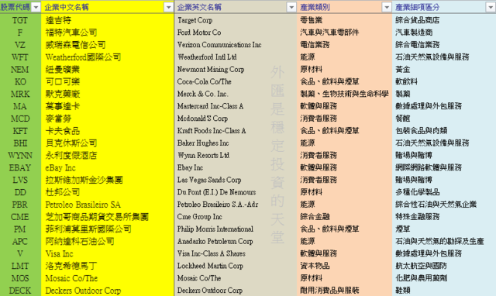Click the Philip Morris International cell
Image resolution: width=496 pixels, height=296 pixels.
coord(236,229)
